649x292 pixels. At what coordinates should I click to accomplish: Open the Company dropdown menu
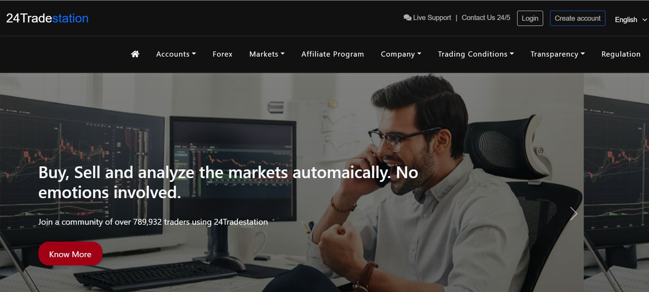pos(401,54)
